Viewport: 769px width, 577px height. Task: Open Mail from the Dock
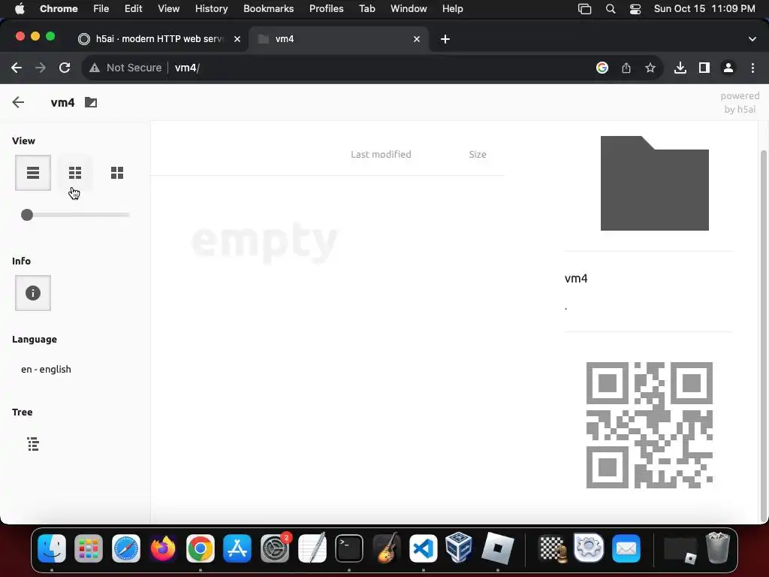[x=626, y=548]
